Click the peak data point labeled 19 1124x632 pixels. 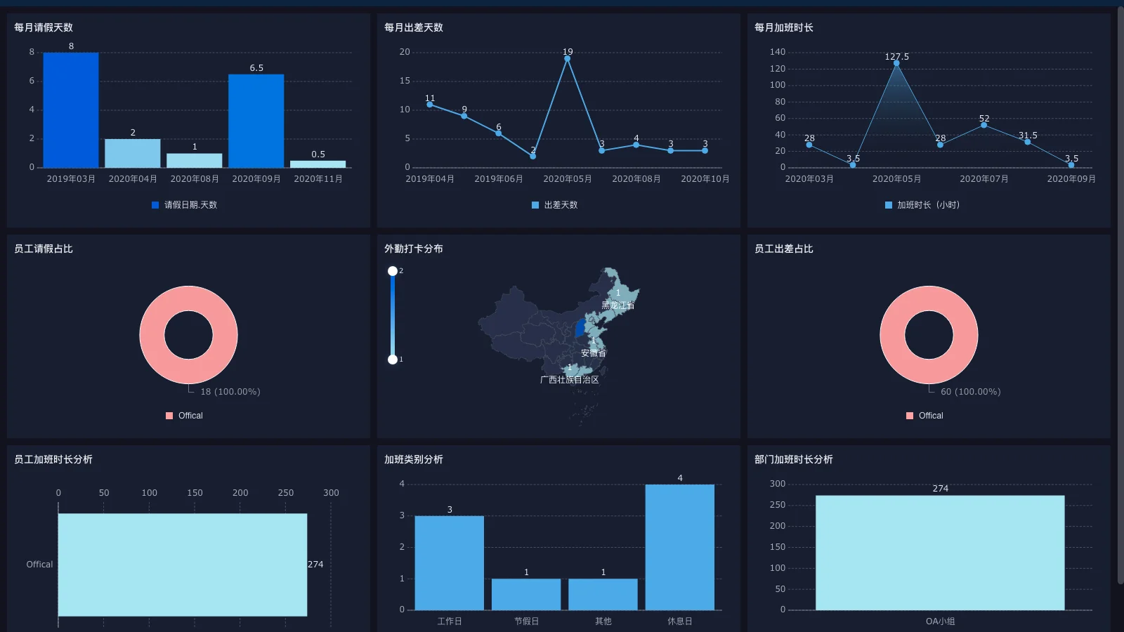pos(567,59)
